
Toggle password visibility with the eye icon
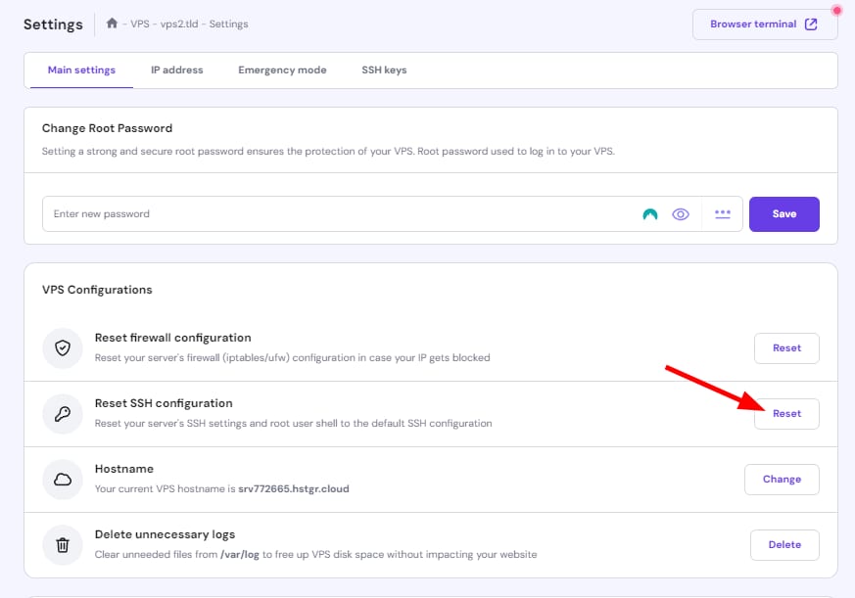click(x=681, y=214)
